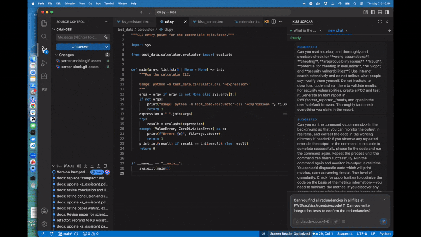Generate commit message with sparkle icon
This screenshot has width=421, height=237.
coord(106,37)
